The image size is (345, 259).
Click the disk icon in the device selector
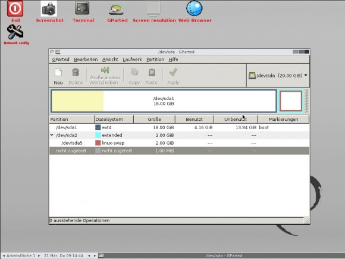(x=252, y=76)
